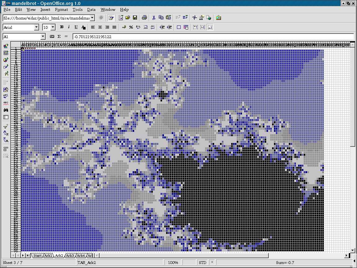Open the Insert menu
The image size is (357, 268).
[45, 10]
